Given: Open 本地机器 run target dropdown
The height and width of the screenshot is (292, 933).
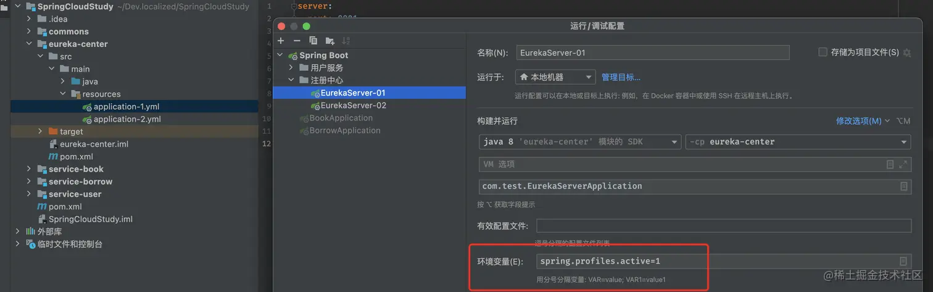Looking at the screenshot, I should coord(555,77).
